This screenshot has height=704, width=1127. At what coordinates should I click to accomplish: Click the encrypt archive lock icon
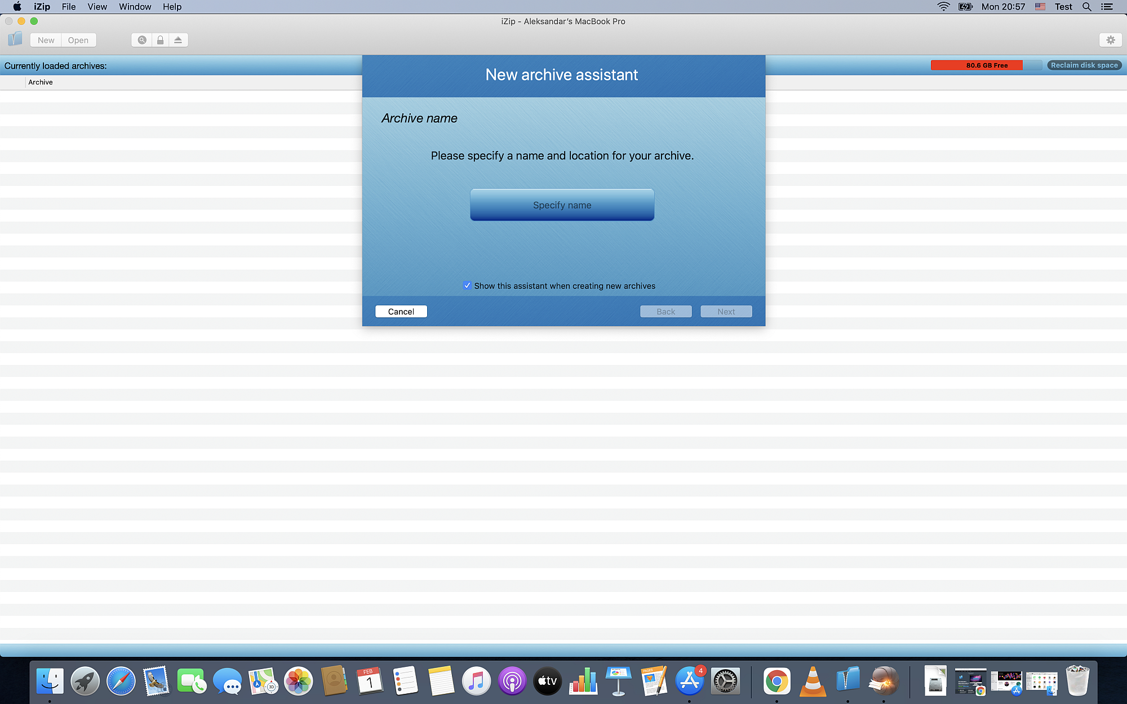[160, 40]
